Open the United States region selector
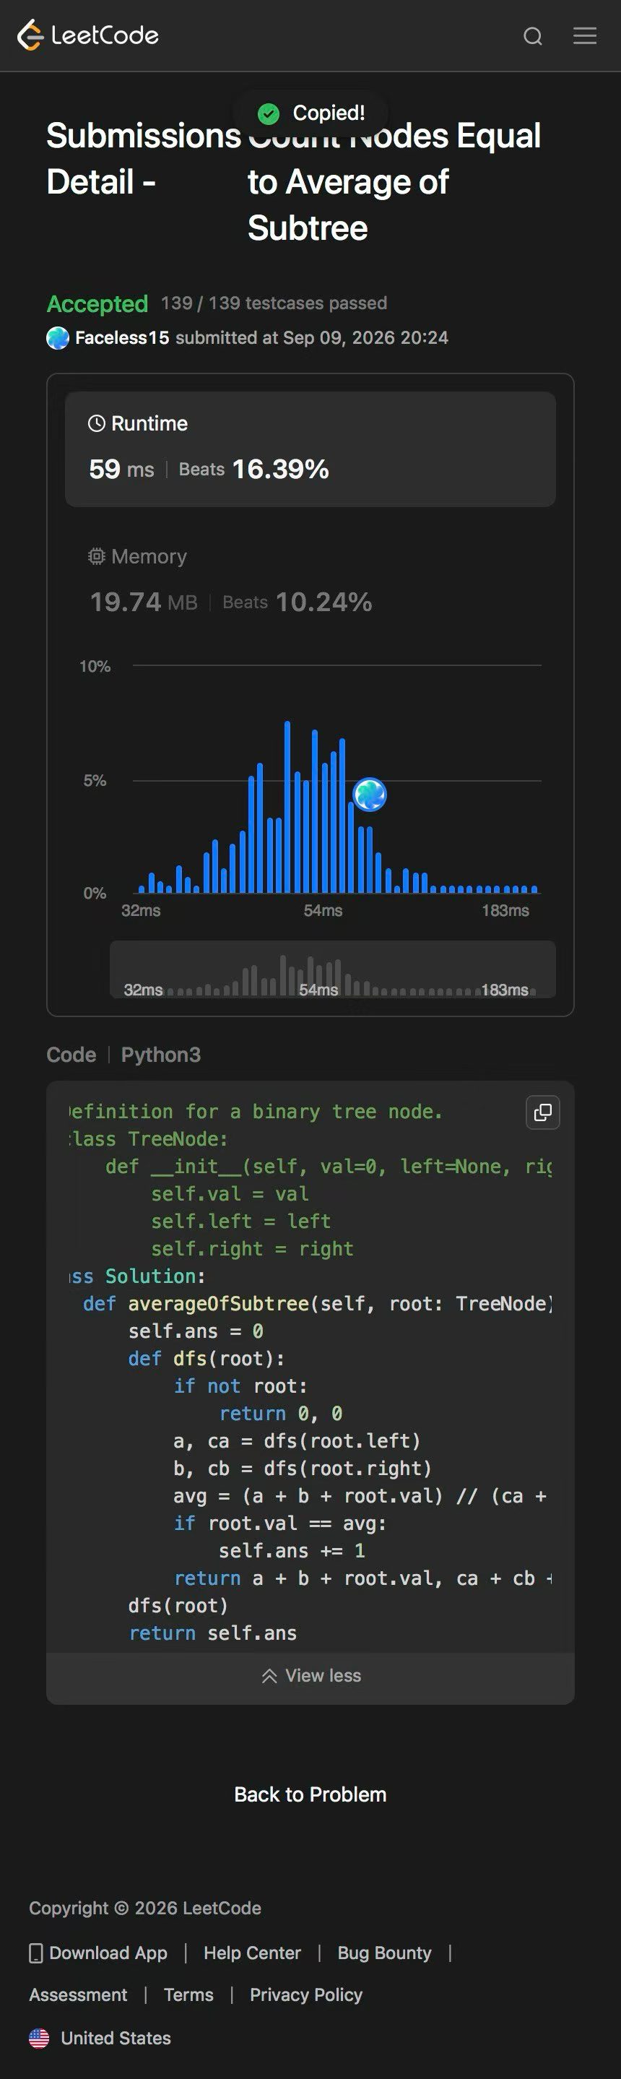The image size is (621, 2079). (100, 2038)
